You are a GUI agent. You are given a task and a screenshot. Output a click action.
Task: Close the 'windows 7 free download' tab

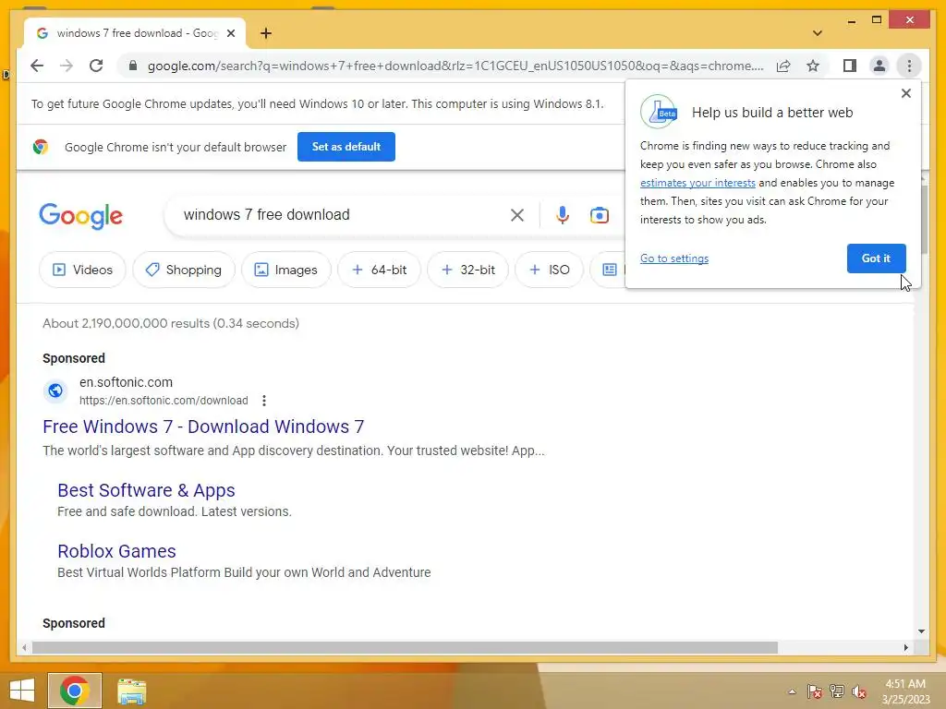coord(230,33)
